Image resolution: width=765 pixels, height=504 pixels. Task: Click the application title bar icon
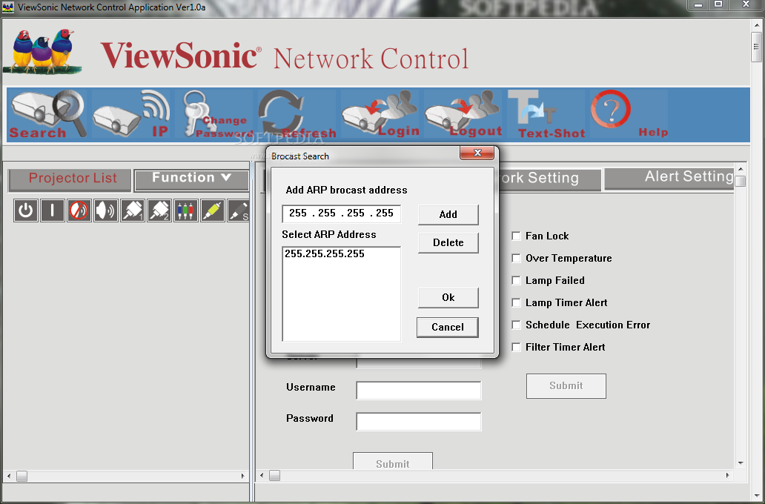[8, 7]
